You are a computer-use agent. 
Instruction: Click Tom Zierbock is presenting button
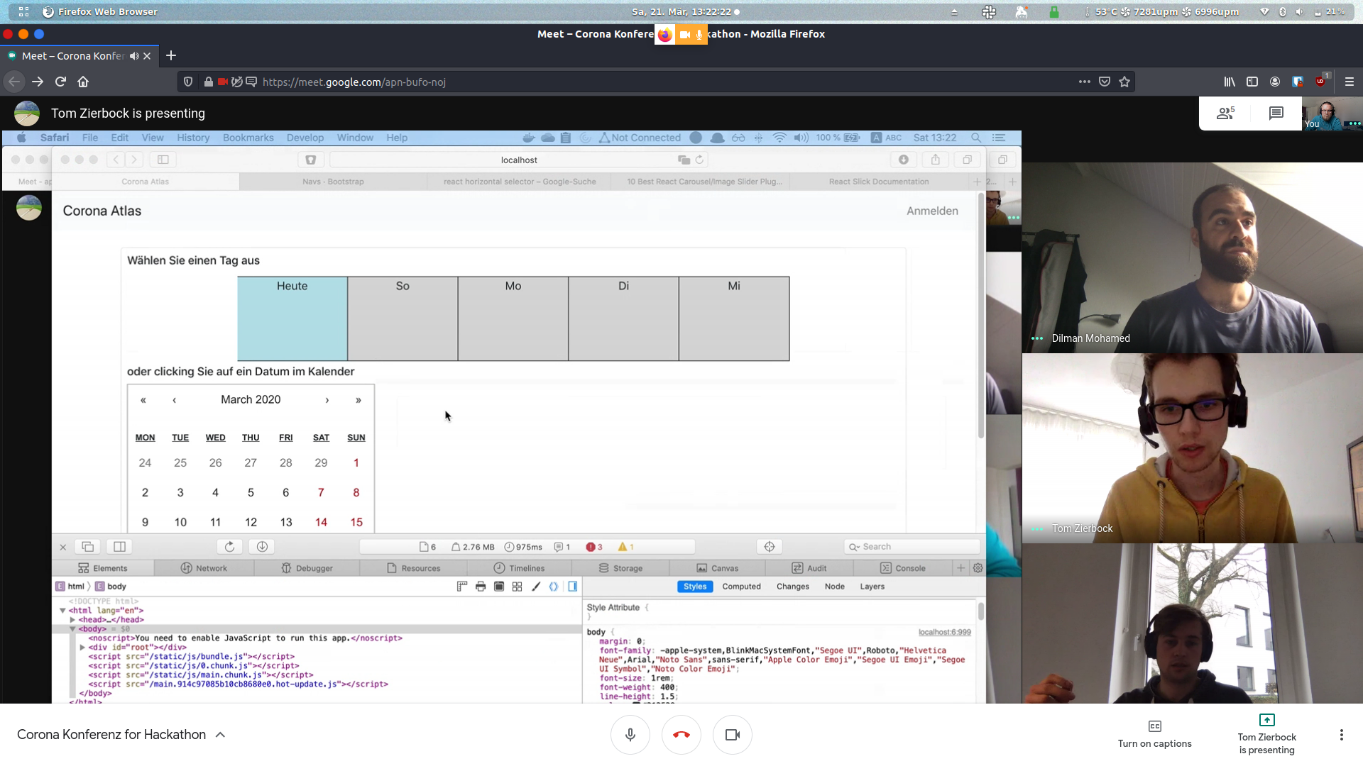point(1266,733)
